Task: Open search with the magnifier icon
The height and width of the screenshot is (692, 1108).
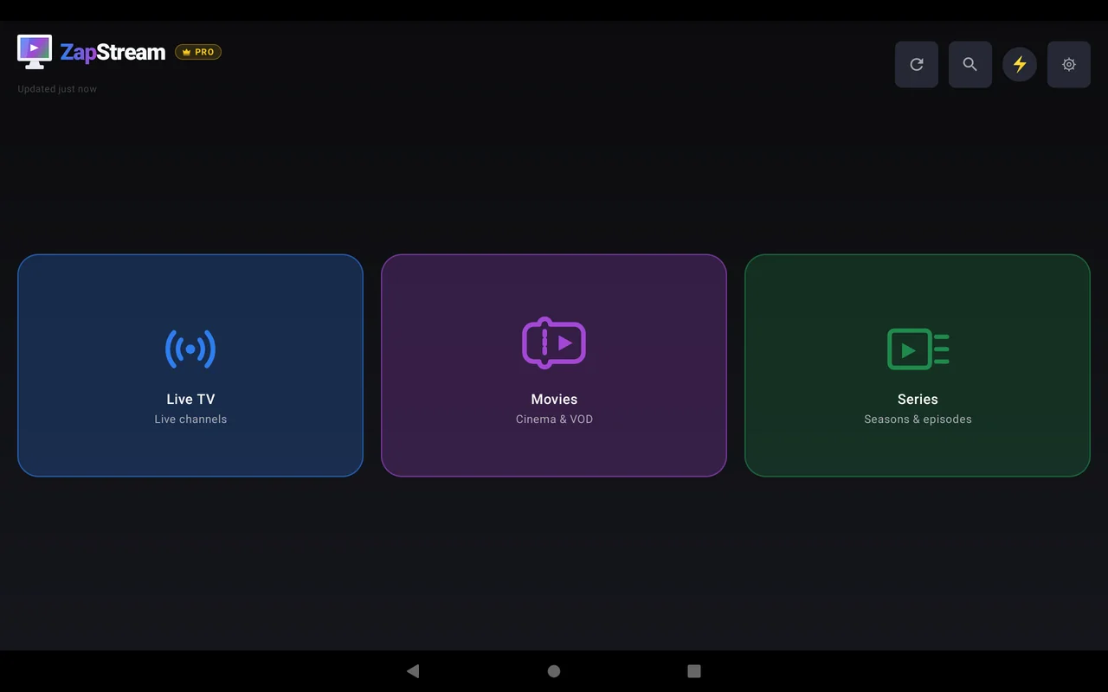Action: (970, 64)
